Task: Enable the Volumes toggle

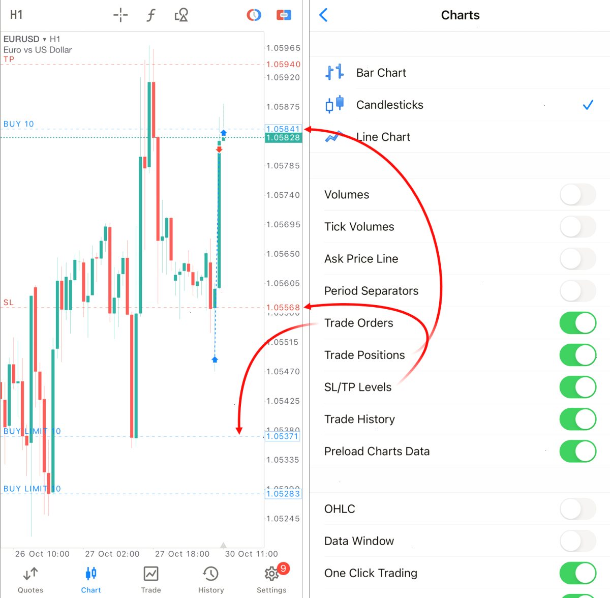Action: click(577, 195)
